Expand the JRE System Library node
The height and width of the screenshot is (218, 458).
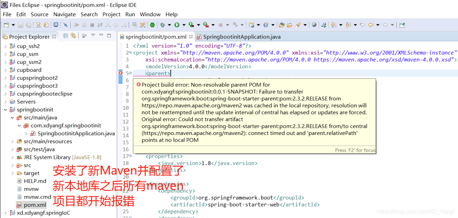tap(12, 157)
